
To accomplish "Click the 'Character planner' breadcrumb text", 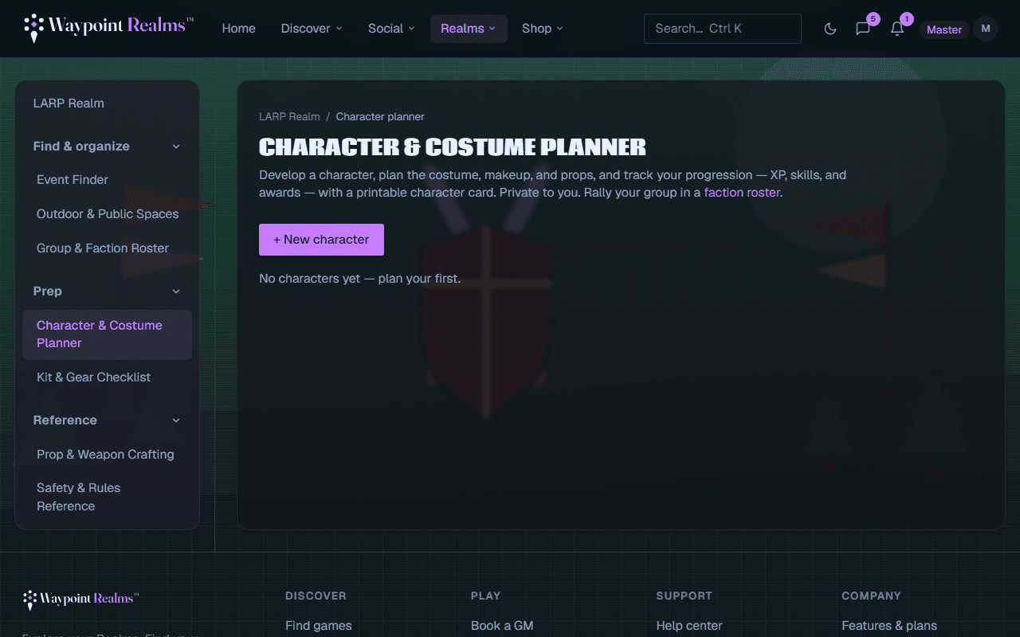I will pos(380,116).
